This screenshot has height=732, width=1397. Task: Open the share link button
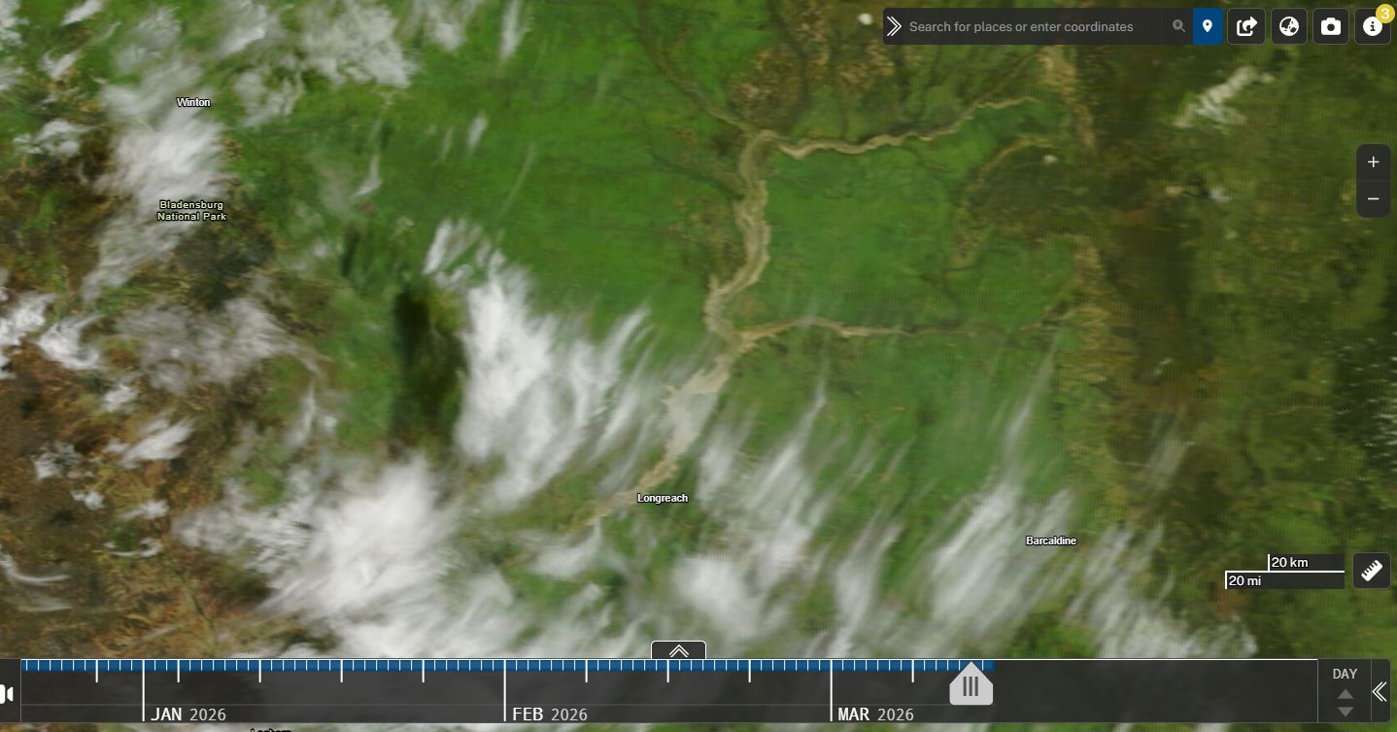1246,26
